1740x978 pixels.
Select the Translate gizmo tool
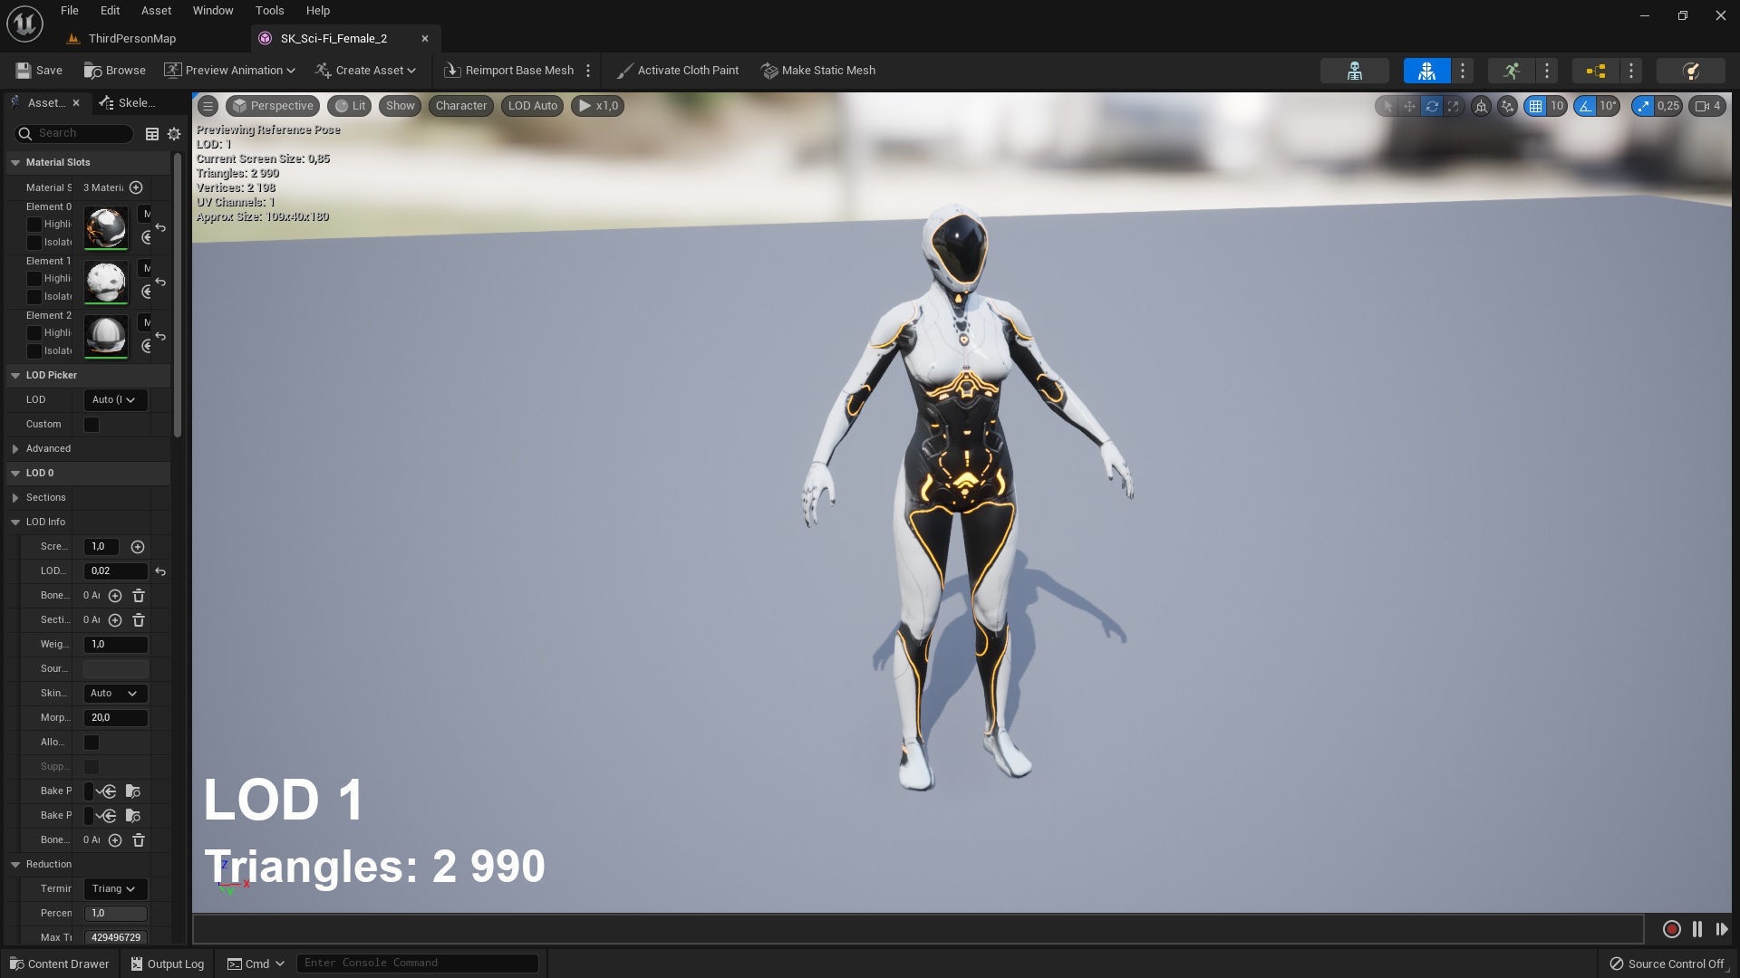tap(1409, 106)
